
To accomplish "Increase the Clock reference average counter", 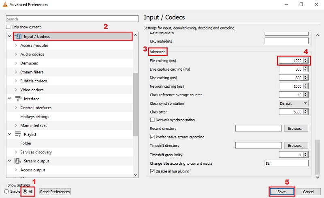I will click(305, 93).
